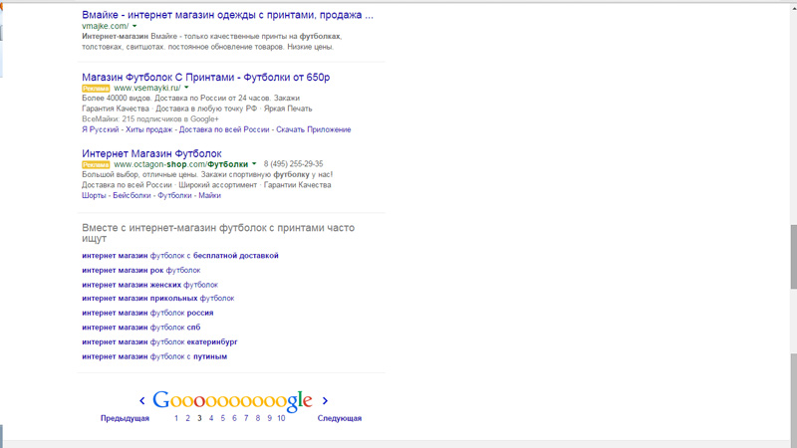Open the Интернет Магазин Футболок ad title
This screenshot has height=448, width=797.
pyautogui.click(x=151, y=153)
